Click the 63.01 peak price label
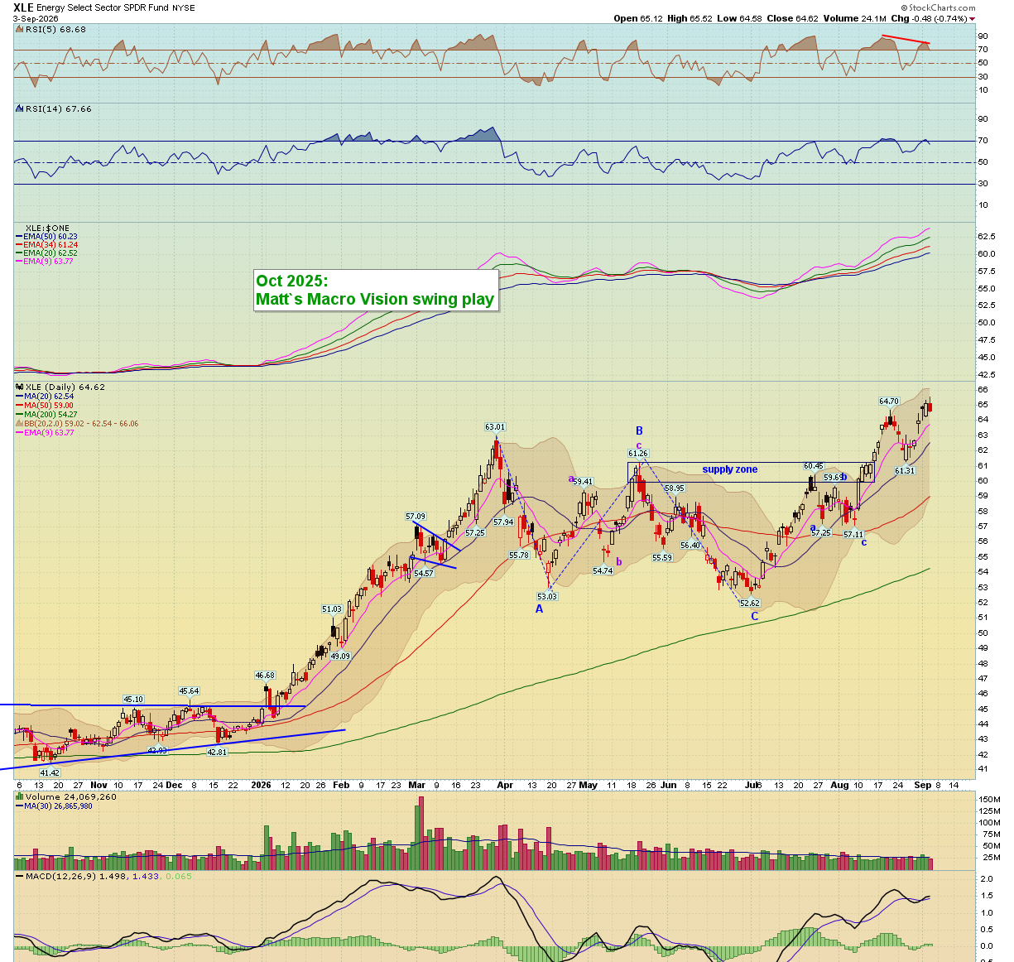This screenshot has width=1014, height=962. tap(495, 427)
